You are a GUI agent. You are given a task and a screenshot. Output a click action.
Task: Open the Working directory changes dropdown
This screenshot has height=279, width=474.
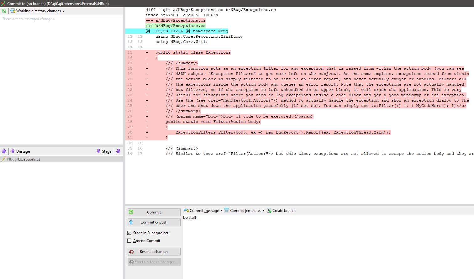(x=38, y=11)
